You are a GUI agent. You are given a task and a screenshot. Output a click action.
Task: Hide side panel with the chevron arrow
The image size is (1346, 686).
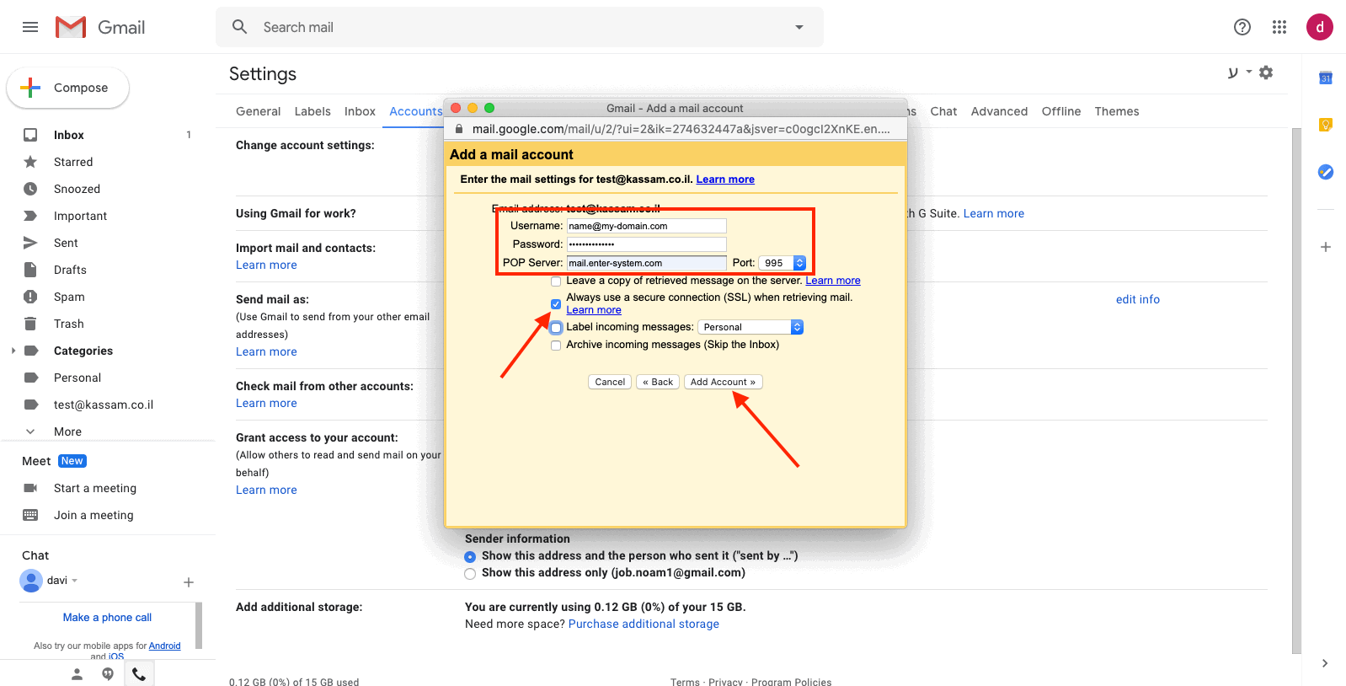pyautogui.click(x=1325, y=663)
